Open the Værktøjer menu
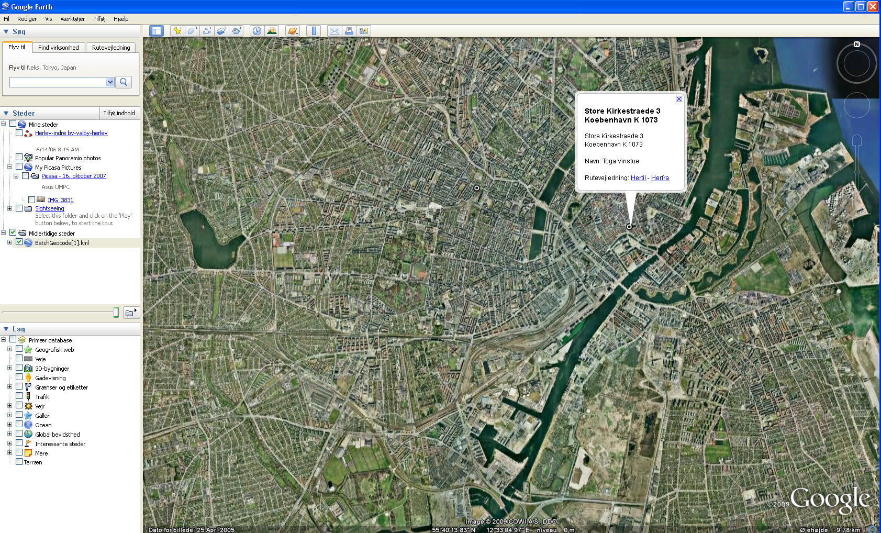Screen dimensions: 881x533 72,19
